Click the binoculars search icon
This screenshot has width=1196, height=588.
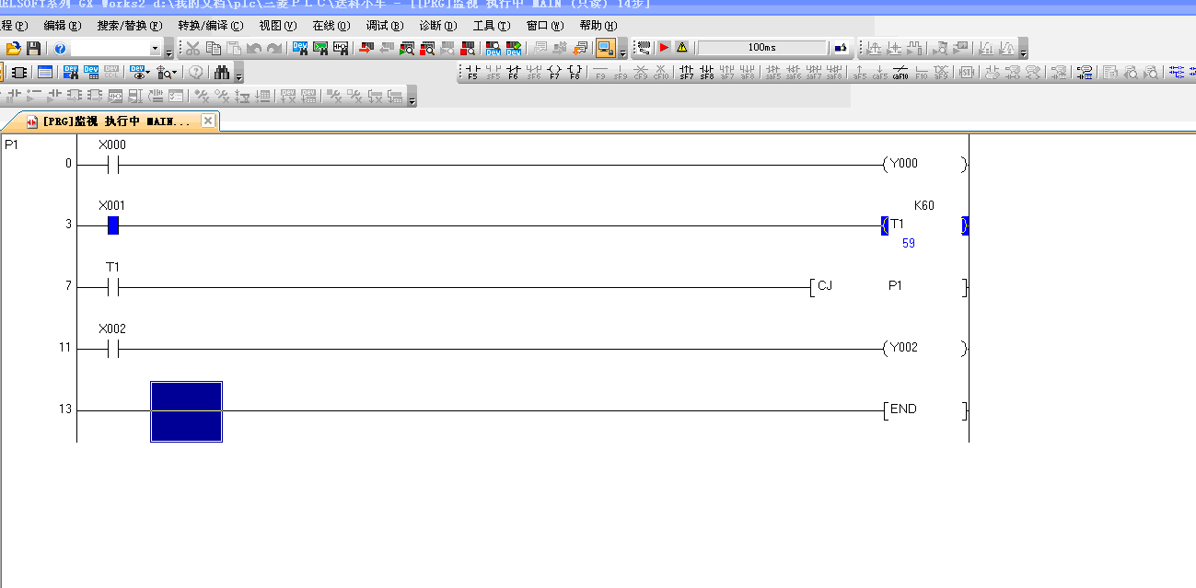click(221, 73)
